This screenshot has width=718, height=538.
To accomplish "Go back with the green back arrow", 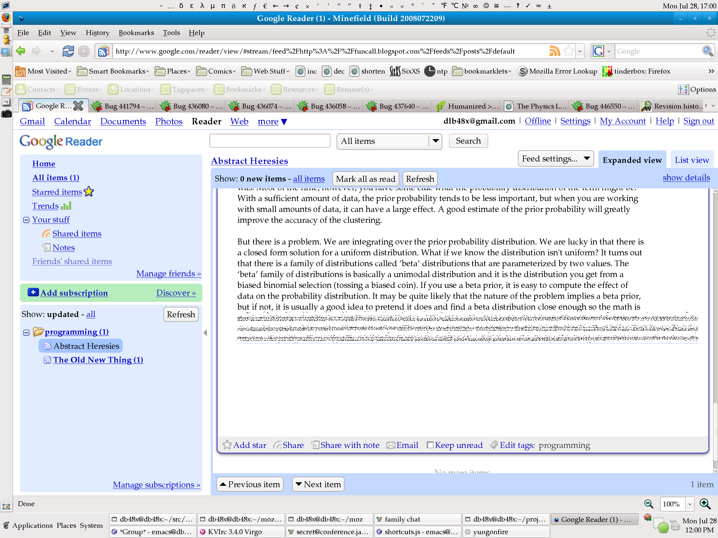I will [x=21, y=51].
